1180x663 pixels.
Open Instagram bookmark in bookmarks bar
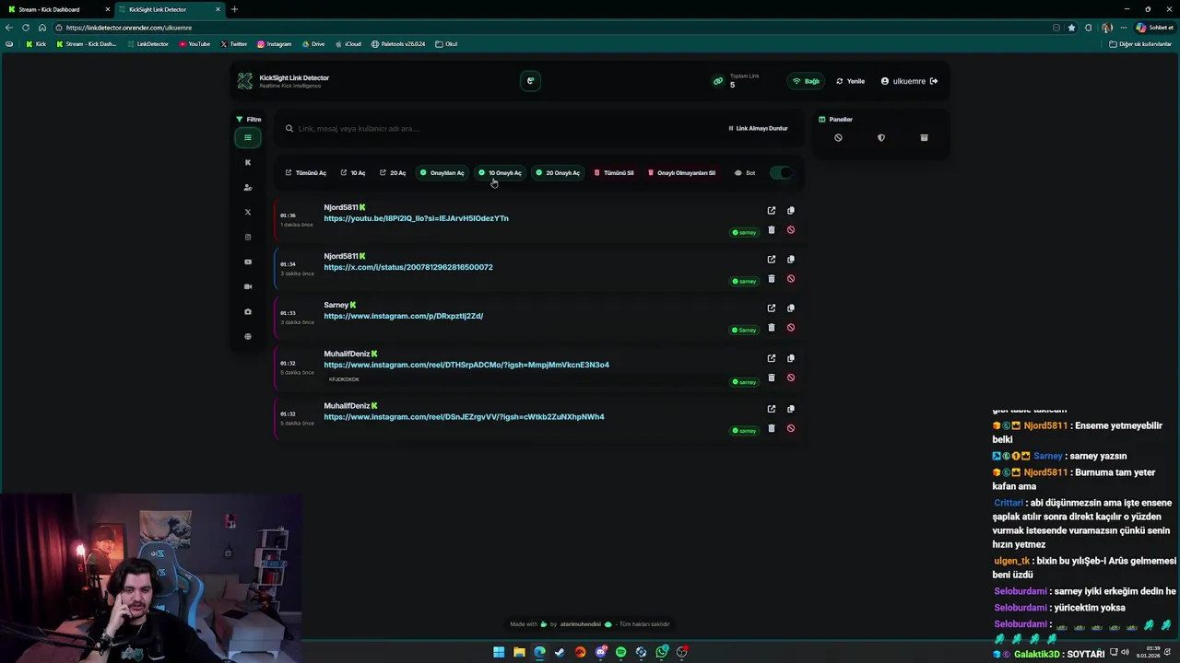click(x=275, y=43)
